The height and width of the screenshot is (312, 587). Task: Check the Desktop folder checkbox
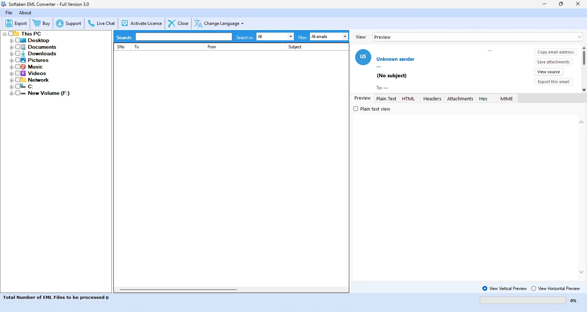point(18,40)
